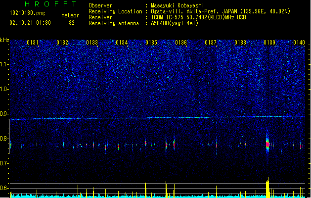311x198 pixels.
Task: Click time marker 0134
Action: point(122,43)
